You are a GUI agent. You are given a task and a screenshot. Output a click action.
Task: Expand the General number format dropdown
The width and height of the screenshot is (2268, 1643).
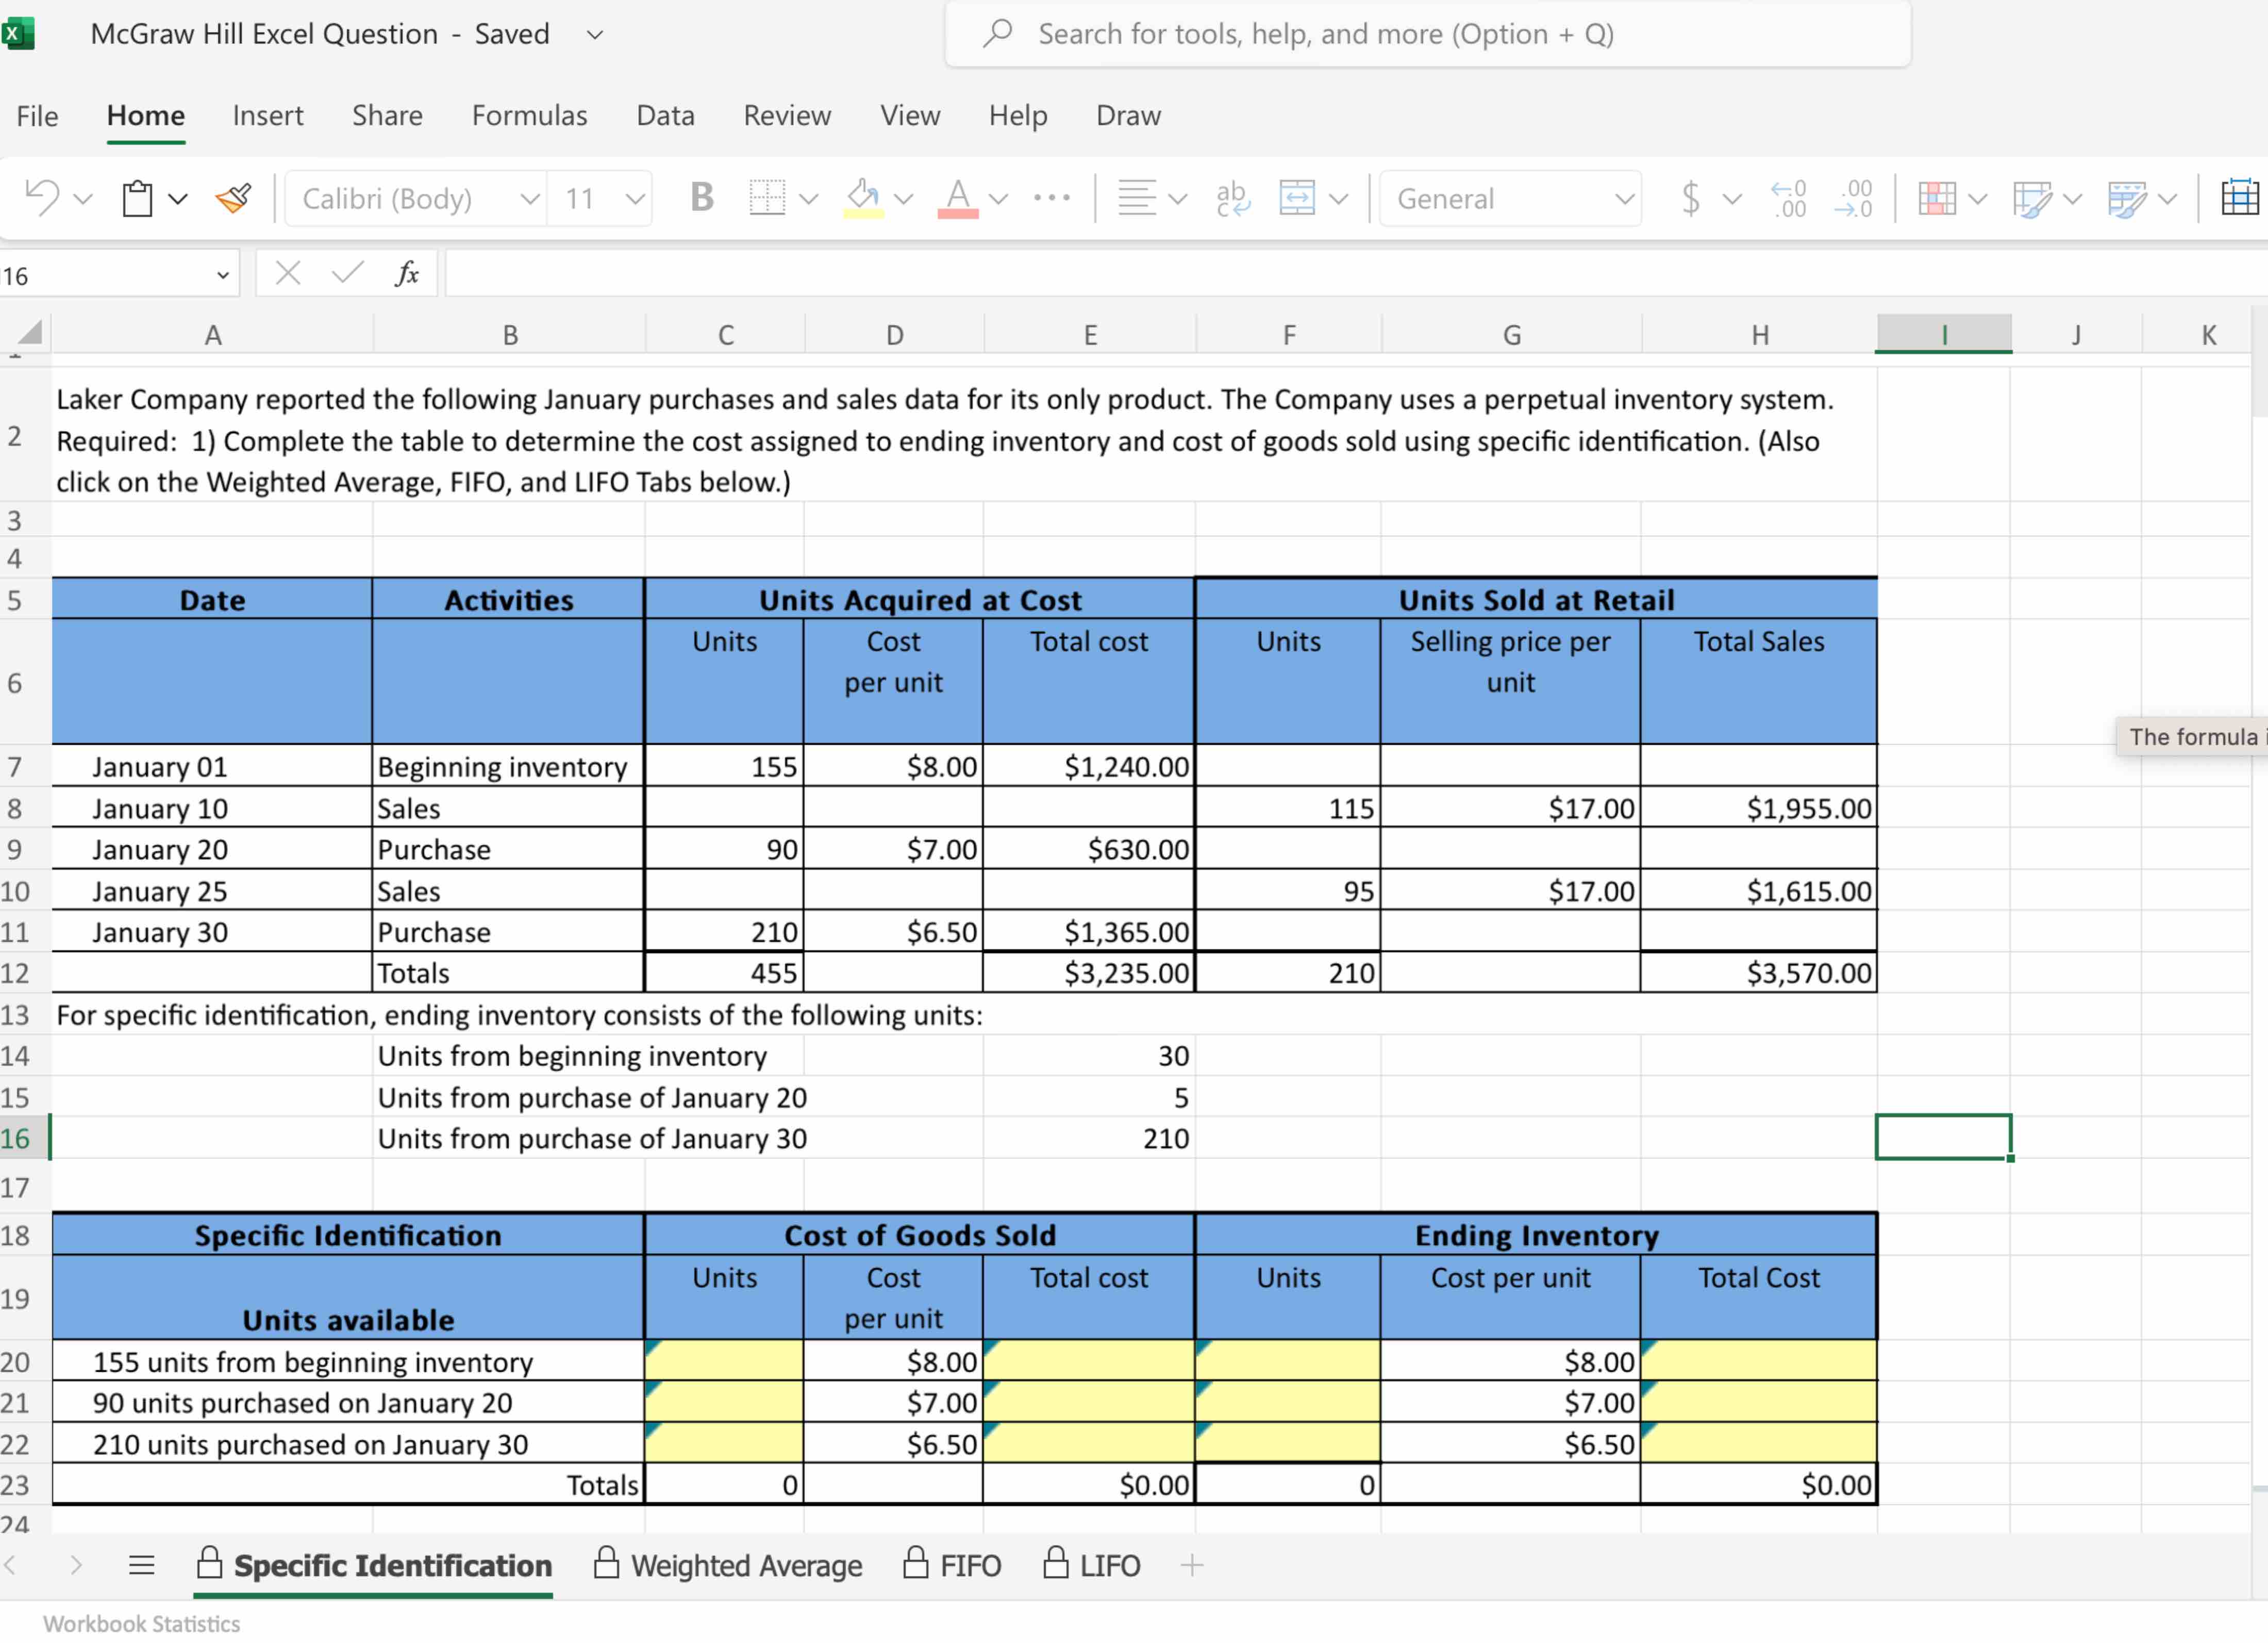click(1624, 198)
